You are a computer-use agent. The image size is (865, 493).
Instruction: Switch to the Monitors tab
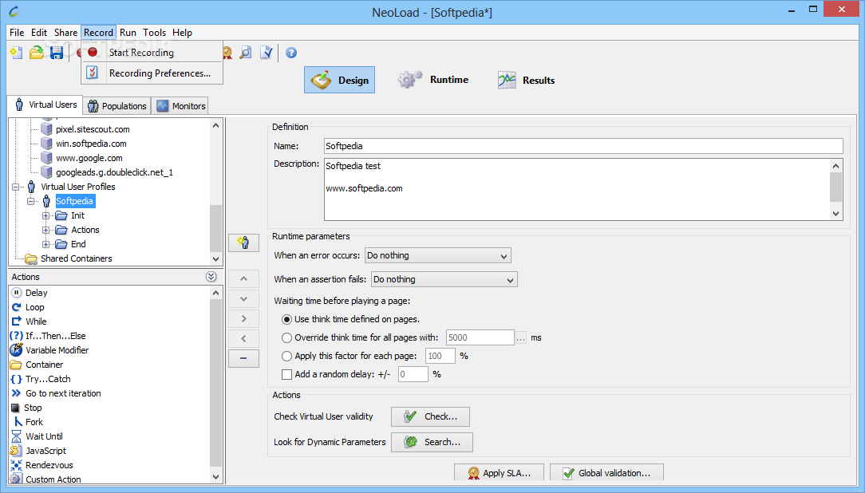point(180,106)
